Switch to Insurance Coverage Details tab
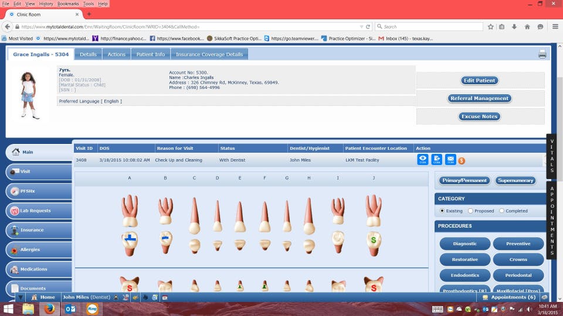Screen dimensions: 563x316 pyautogui.click(x=209, y=54)
